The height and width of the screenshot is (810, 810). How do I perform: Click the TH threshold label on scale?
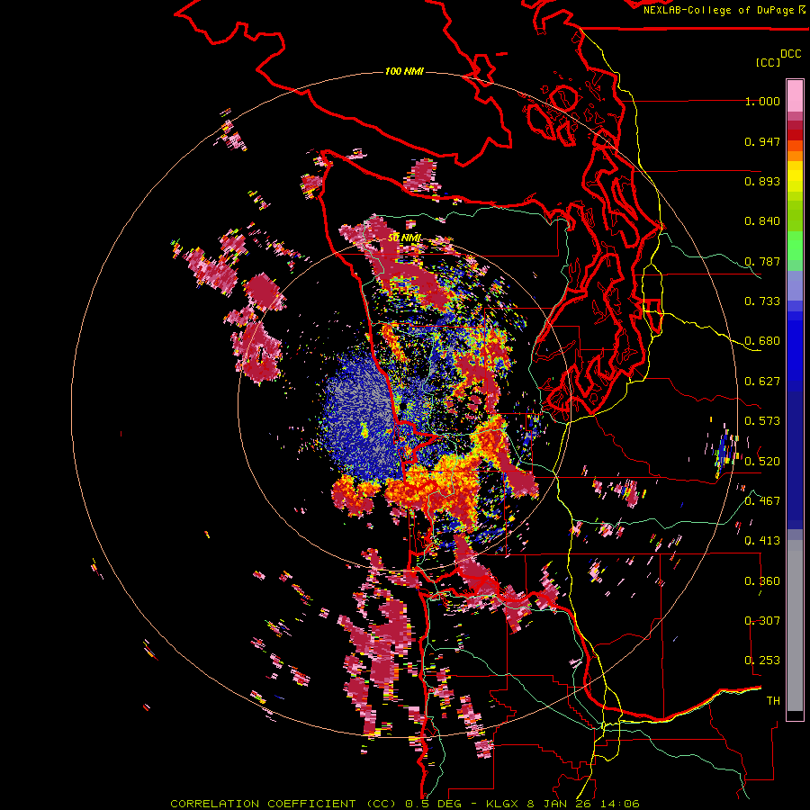point(773,701)
